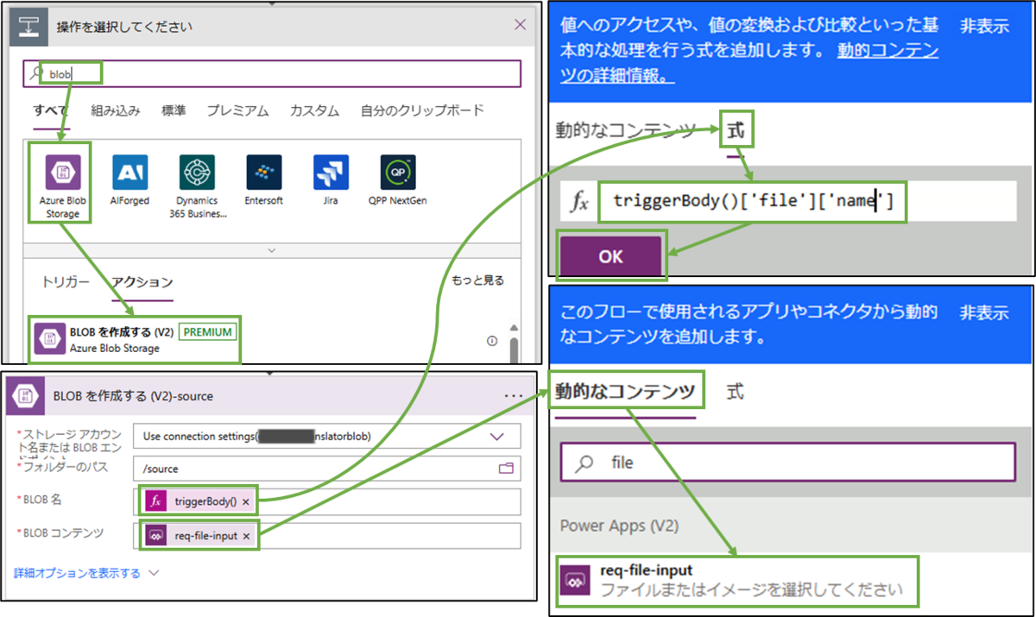Click the fx icon beside the expression field
The width and height of the screenshot is (1036, 617).
pos(580,202)
